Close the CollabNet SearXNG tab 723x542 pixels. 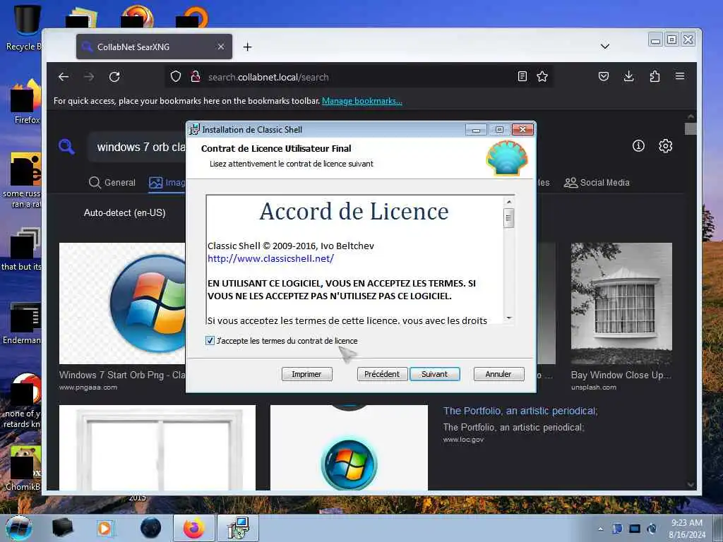pos(221,47)
